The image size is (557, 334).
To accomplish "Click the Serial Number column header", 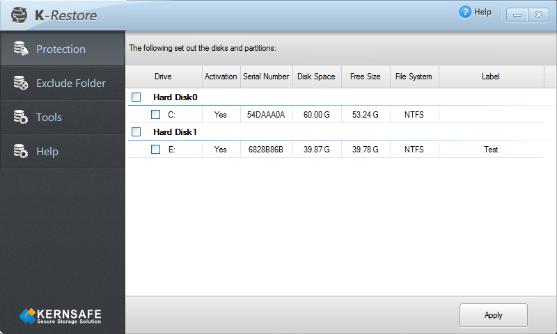I will coord(266,77).
